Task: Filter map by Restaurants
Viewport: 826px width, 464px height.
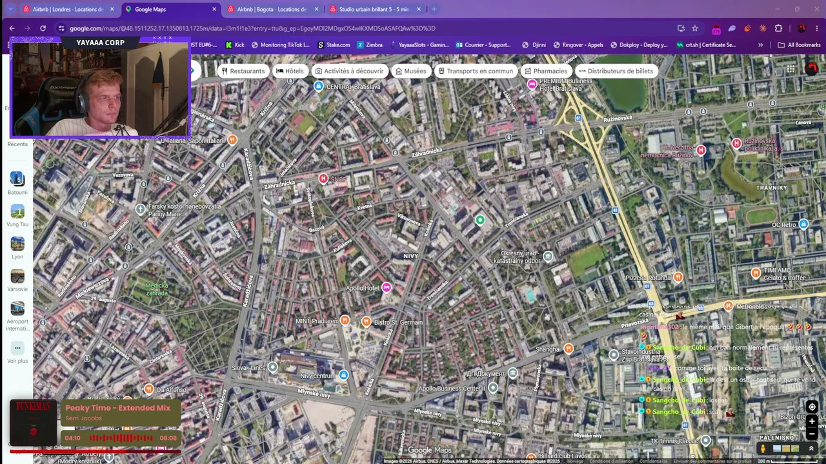Action: coord(243,71)
